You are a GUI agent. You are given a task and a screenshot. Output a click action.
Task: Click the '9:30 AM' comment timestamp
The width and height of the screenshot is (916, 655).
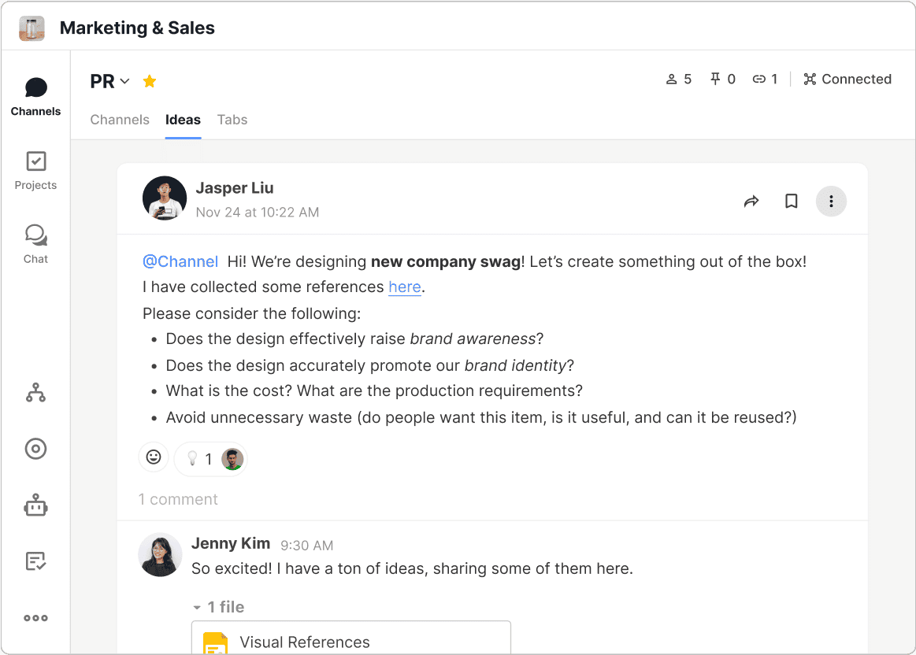pyautogui.click(x=306, y=546)
